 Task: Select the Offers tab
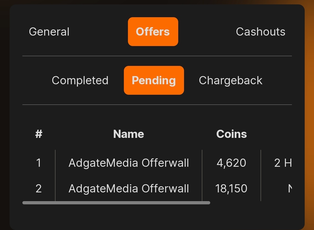153,32
